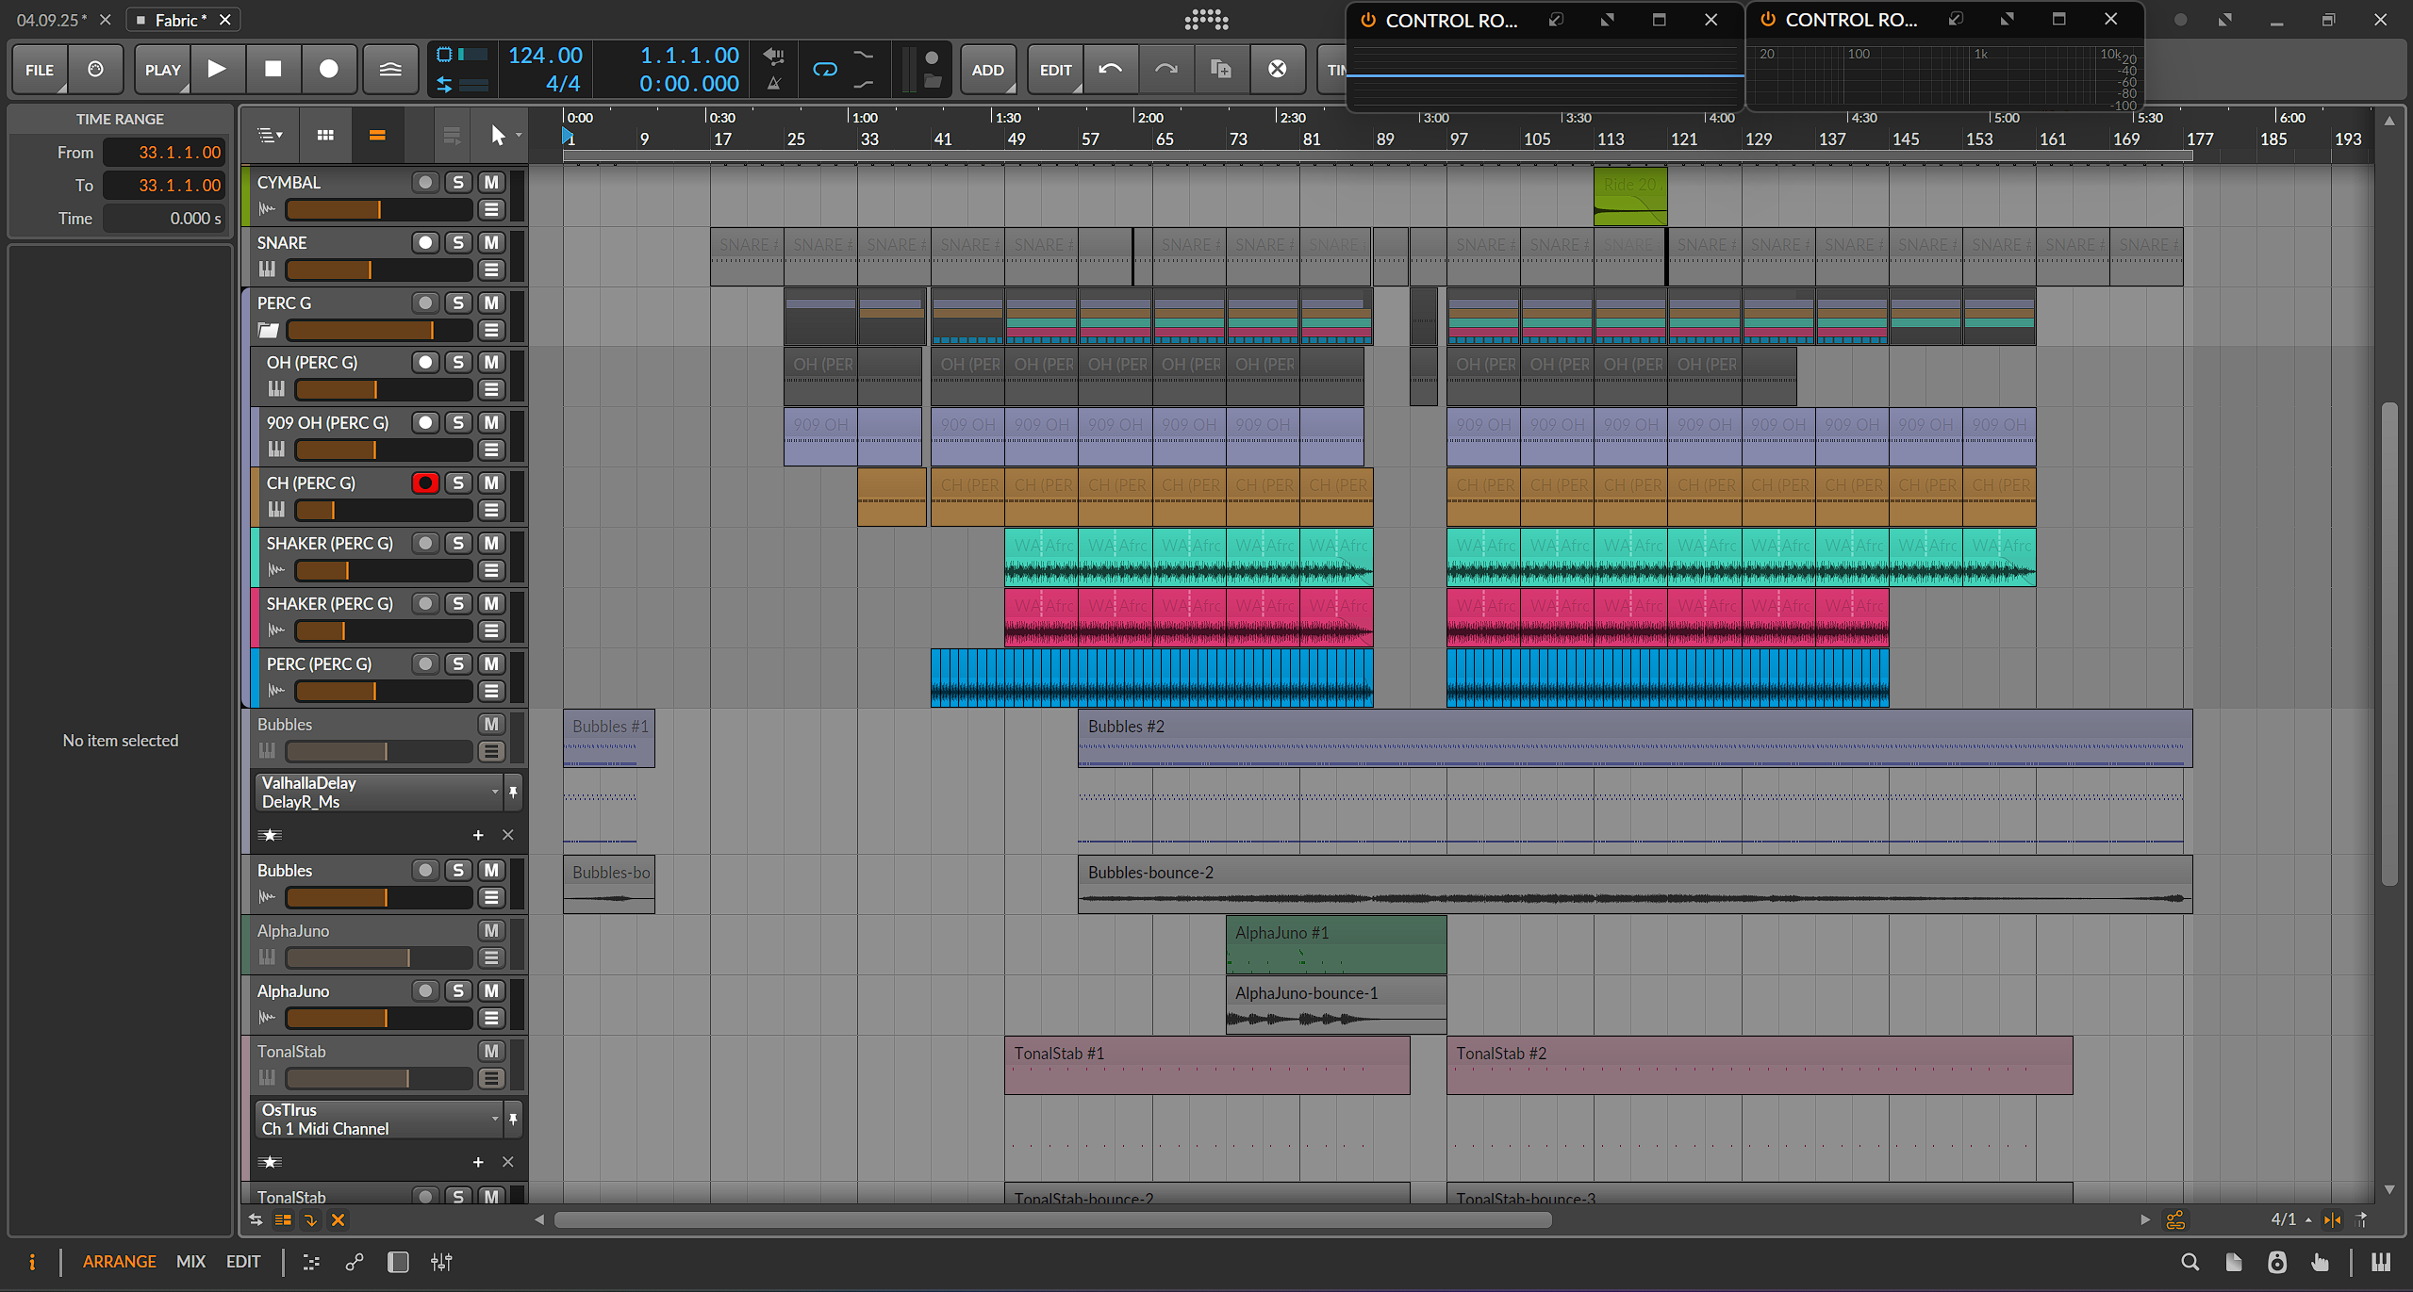
Task: Click the SHAKER (PERC G) teal track volume fader
Action: [382, 570]
